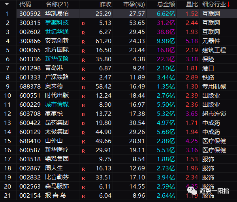The image size is (237, 202).
Task: Select stock name 太极集团
Action: tap(57, 132)
